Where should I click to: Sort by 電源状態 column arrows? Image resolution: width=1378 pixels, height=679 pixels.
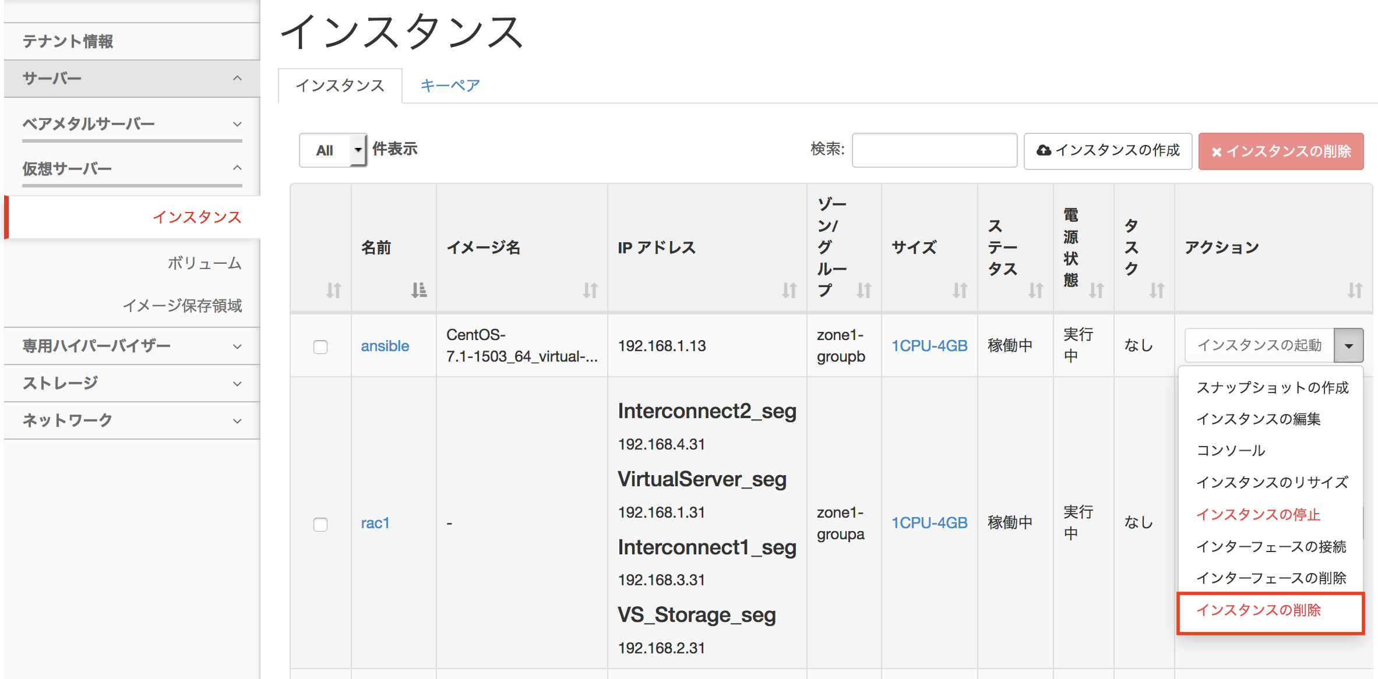1096,289
